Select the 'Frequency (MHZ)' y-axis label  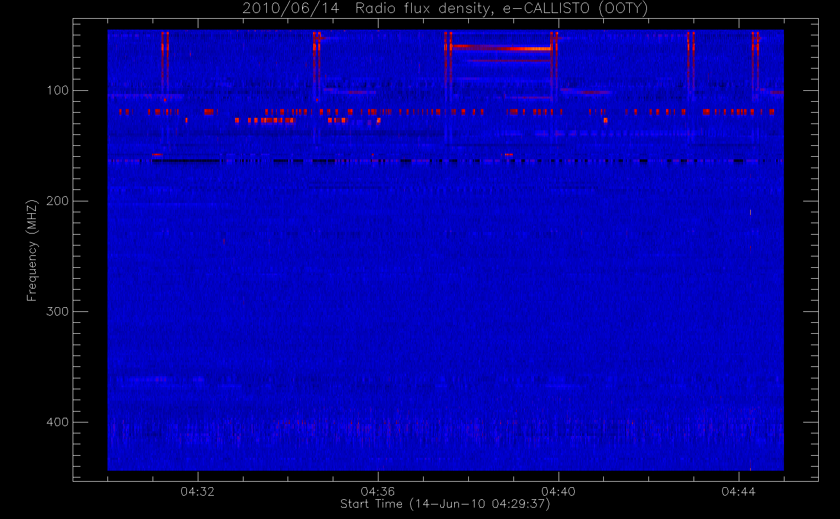[x=32, y=250]
